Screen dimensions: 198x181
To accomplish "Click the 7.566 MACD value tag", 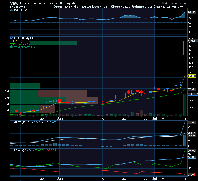I will (x=192, y=123).
